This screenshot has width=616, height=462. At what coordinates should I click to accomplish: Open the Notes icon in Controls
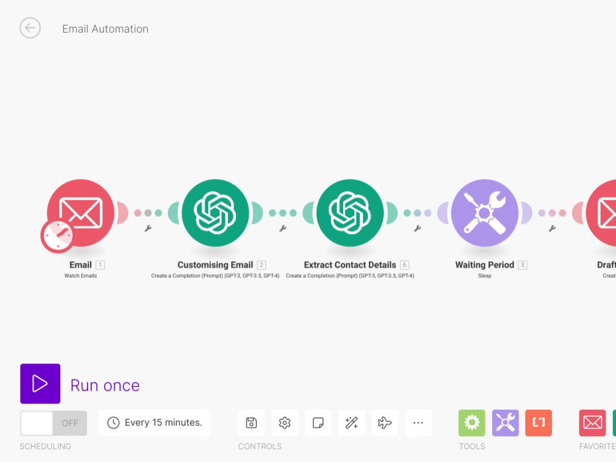coord(318,423)
